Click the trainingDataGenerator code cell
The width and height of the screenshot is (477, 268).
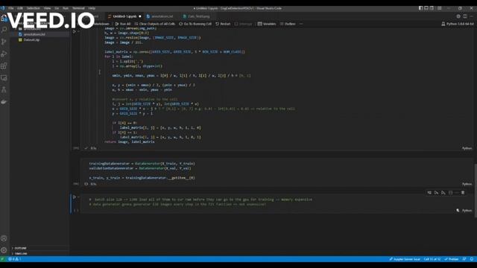pyautogui.click(x=277, y=170)
